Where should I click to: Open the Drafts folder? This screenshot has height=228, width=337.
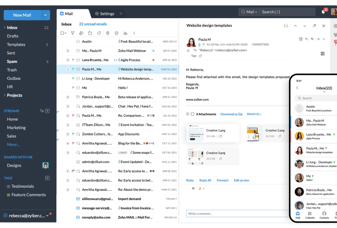(x=13, y=36)
